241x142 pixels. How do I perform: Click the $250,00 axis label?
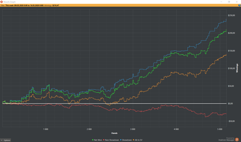(231, 15)
